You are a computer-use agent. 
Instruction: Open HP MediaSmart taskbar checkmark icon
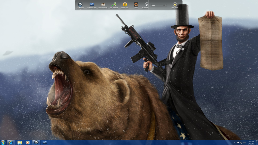pyautogui.click(x=45, y=142)
